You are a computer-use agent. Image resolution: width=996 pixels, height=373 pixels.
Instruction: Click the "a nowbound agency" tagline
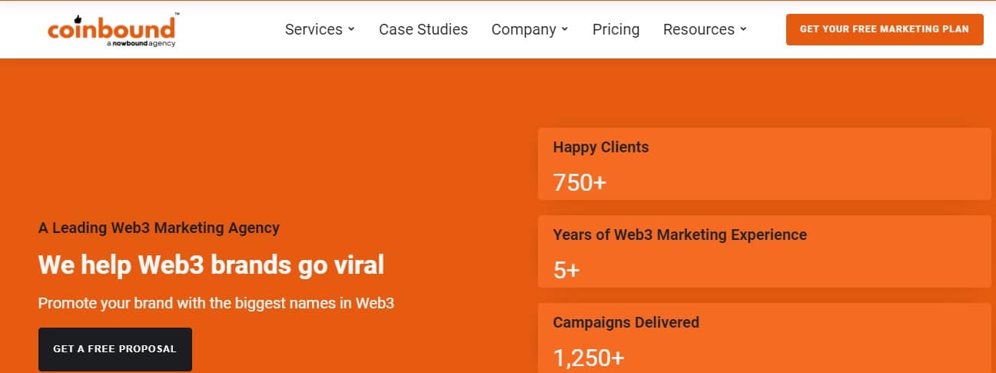141,44
